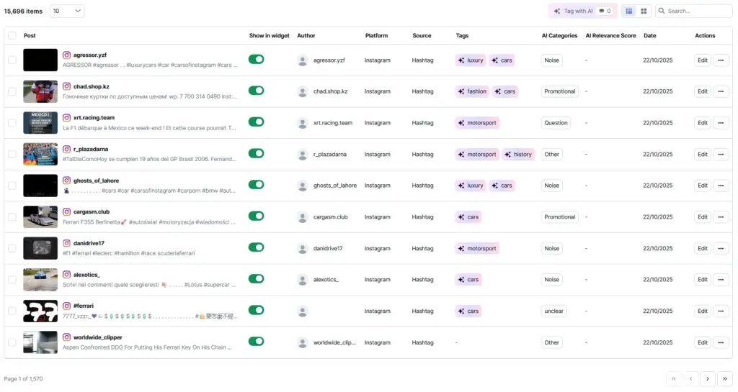This screenshot has height=392, width=738.
Task: Edit the r_plazadarna post
Action: pyautogui.click(x=702, y=154)
